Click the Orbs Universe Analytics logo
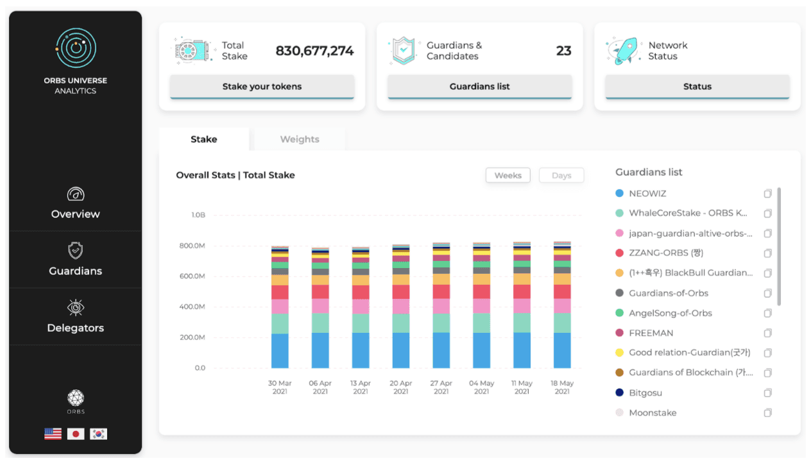811x463 pixels. (x=76, y=48)
